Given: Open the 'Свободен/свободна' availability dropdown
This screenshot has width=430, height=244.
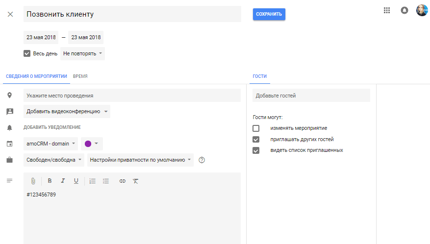Looking at the screenshot, I should (x=51, y=160).
